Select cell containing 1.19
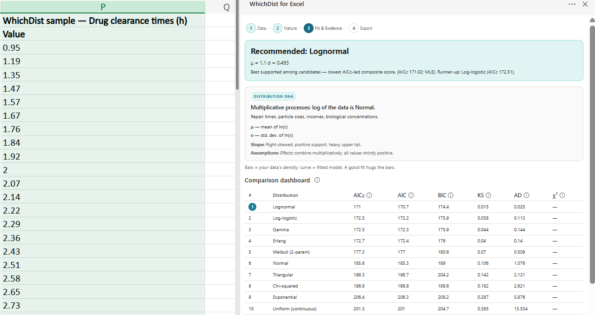 [x=102, y=61]
